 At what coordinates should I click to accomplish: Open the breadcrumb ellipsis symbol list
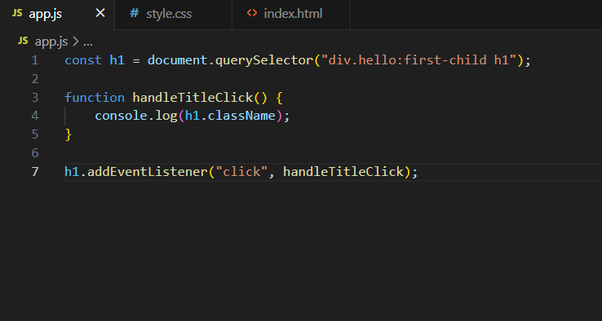click(x=88, y=42)
